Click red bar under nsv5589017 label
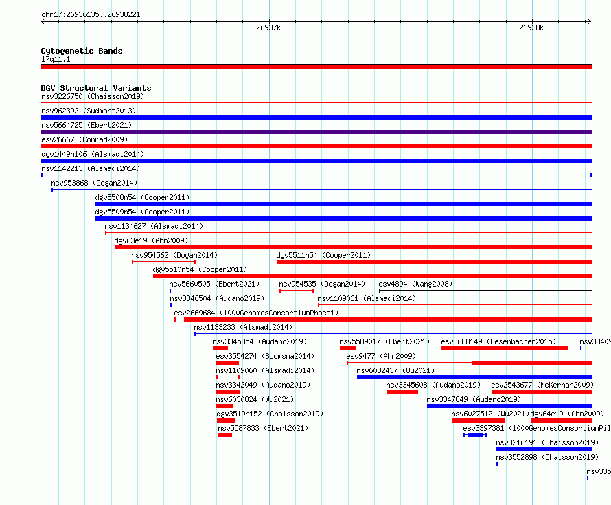611x505 pixels. (x=347, y=348)
